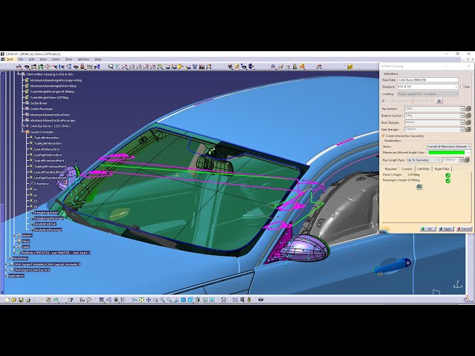
Task: Open the Tools menu
Action: pos(69,59)
